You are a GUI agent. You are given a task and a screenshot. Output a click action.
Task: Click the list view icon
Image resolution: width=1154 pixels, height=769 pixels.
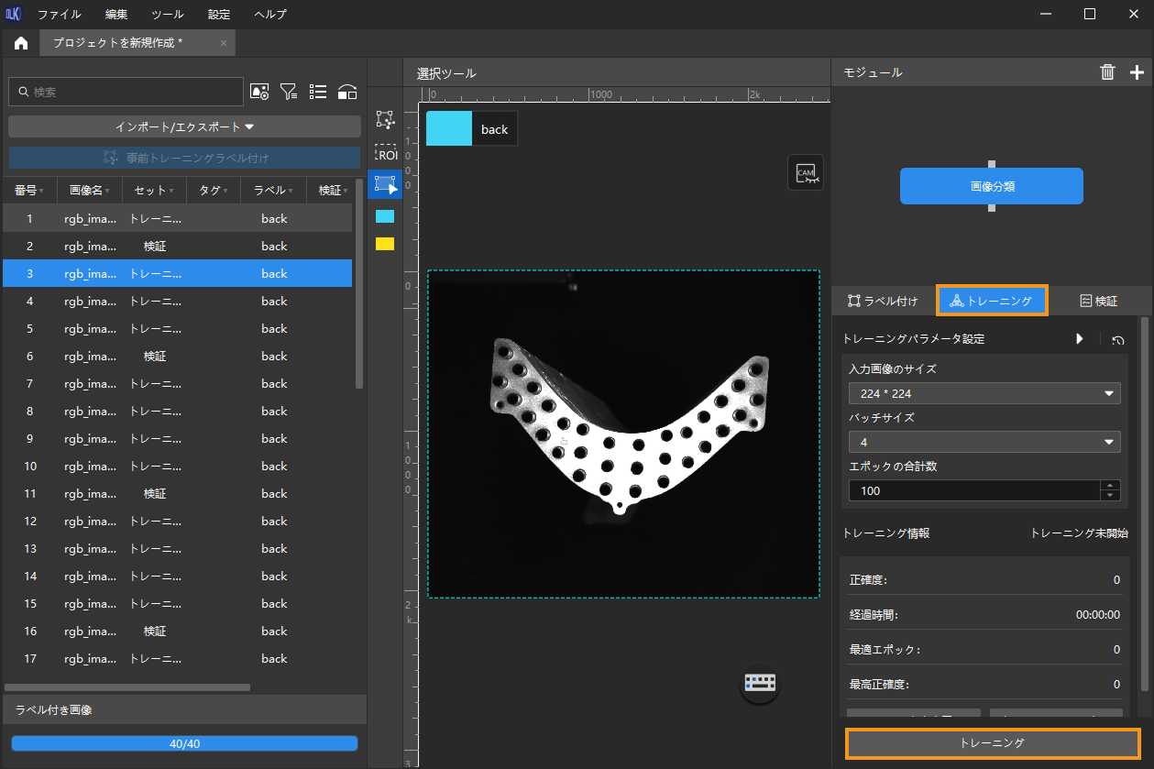[318, 92]
